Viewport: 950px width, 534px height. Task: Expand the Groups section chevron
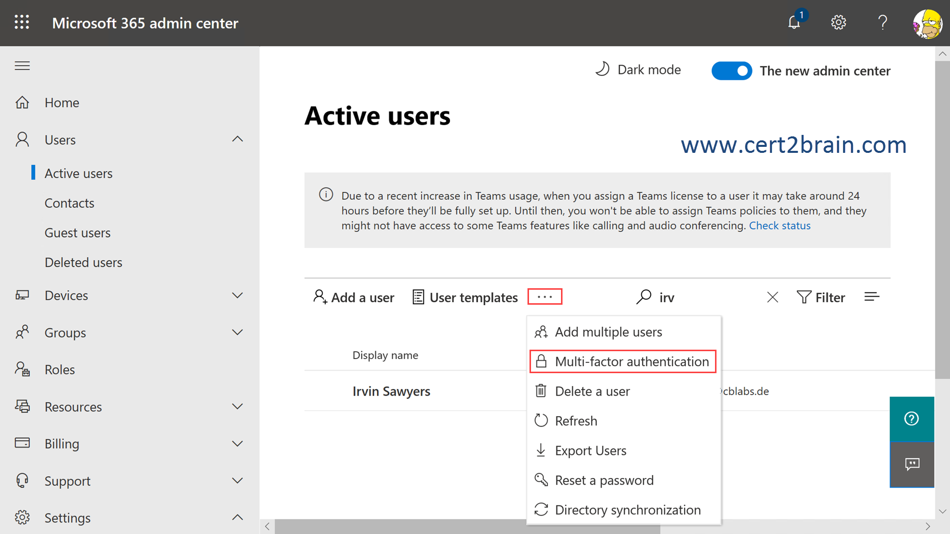coord(237,332)
